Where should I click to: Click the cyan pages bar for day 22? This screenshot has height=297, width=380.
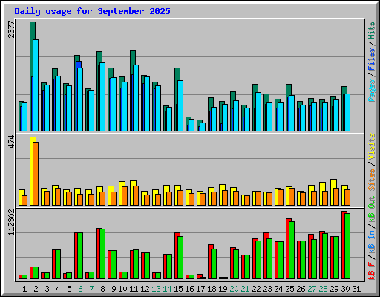click(258, 111)
